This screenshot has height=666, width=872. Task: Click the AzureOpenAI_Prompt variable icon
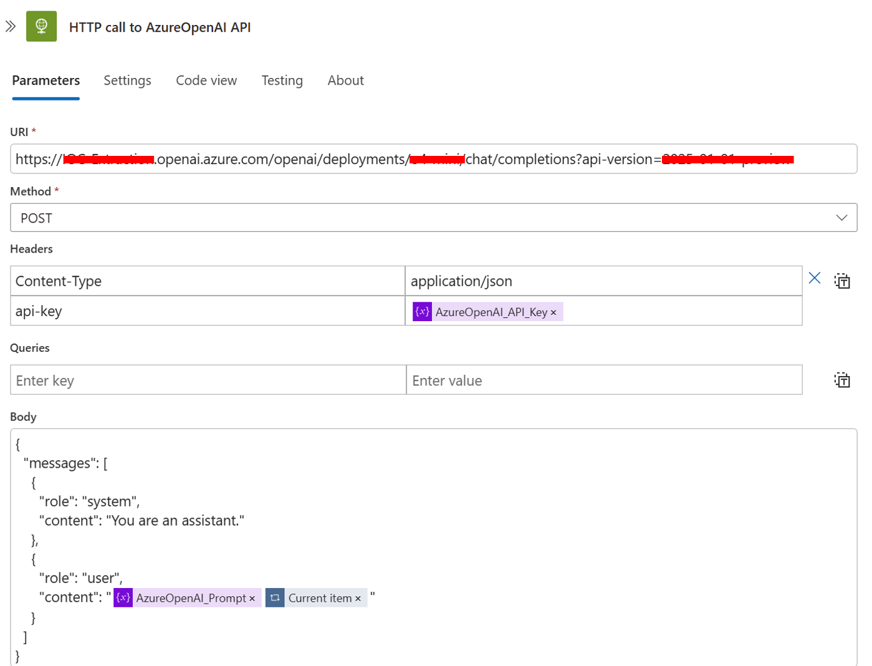pos(123,597)
